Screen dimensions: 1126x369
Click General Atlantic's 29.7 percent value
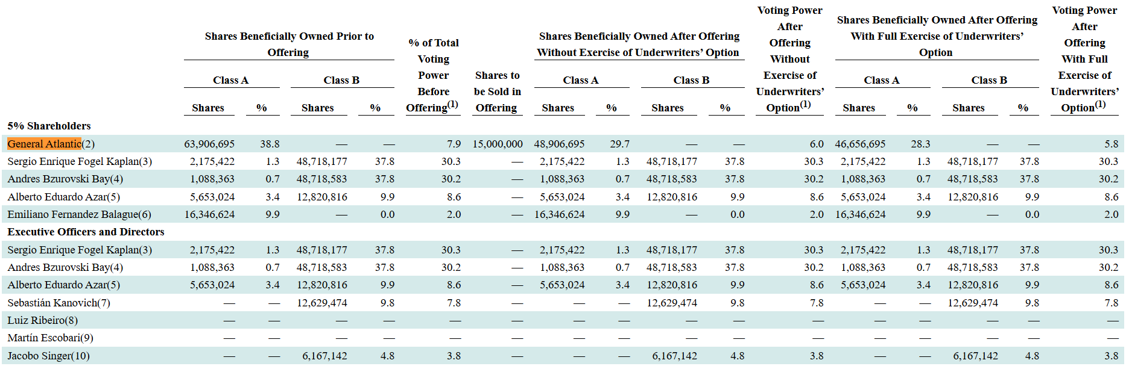point(619,144)
